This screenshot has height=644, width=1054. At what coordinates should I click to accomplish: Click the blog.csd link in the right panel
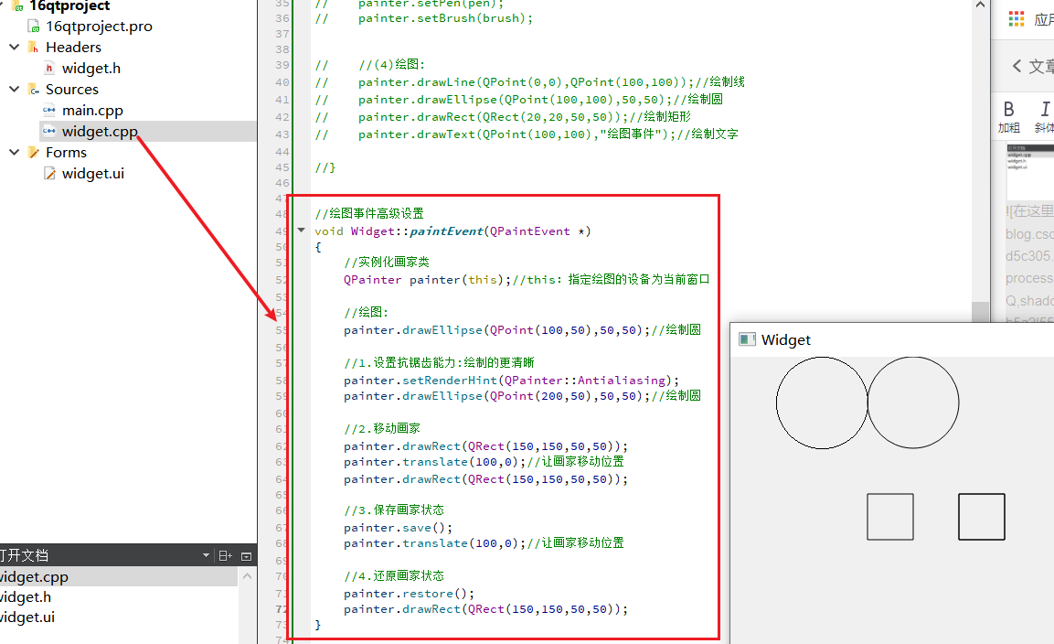click(1028, 234)
